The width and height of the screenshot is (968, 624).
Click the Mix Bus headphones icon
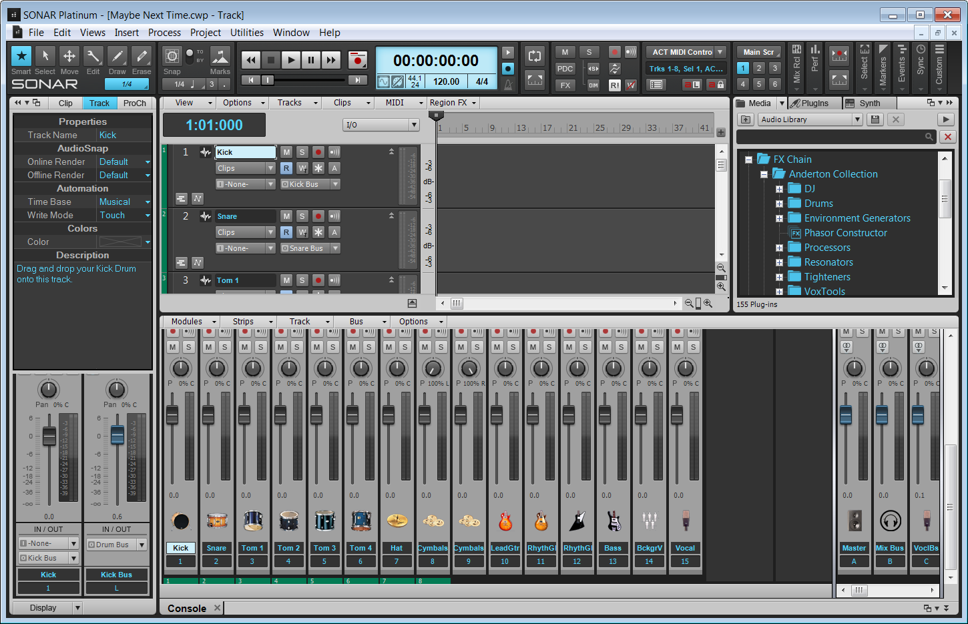click(x=890, y=521)
